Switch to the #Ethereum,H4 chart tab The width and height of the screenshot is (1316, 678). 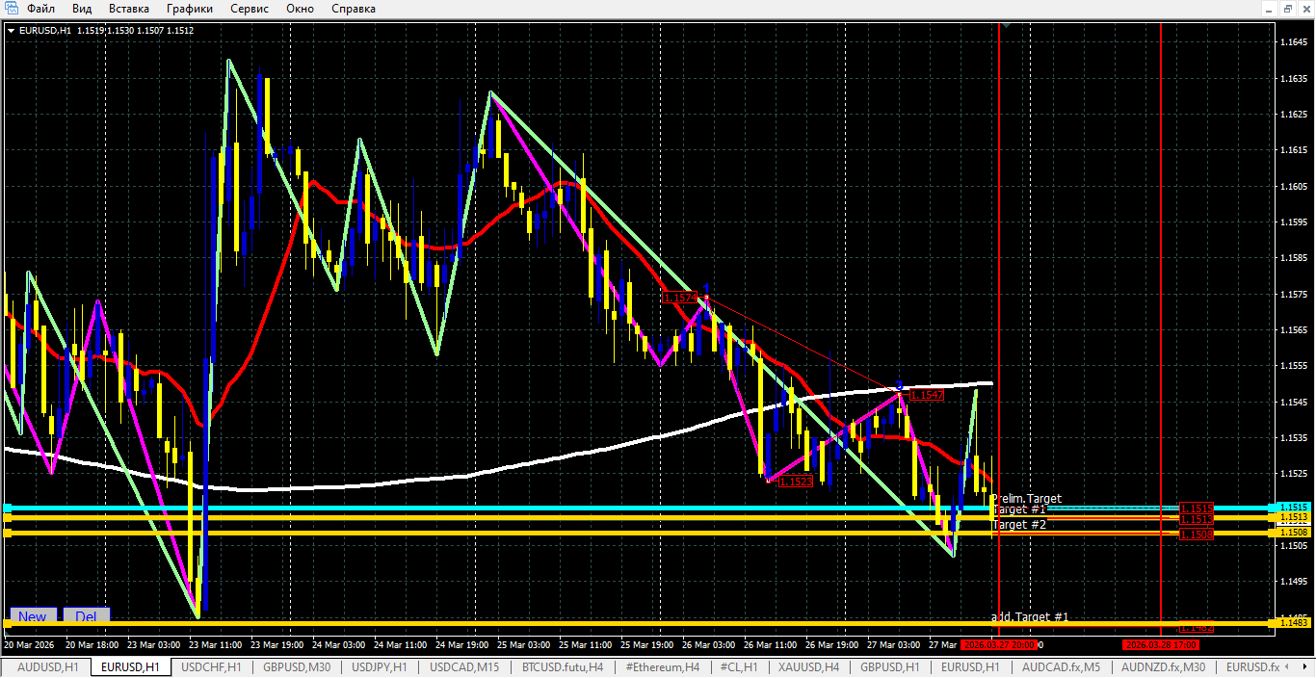click(x=662, y=666)
